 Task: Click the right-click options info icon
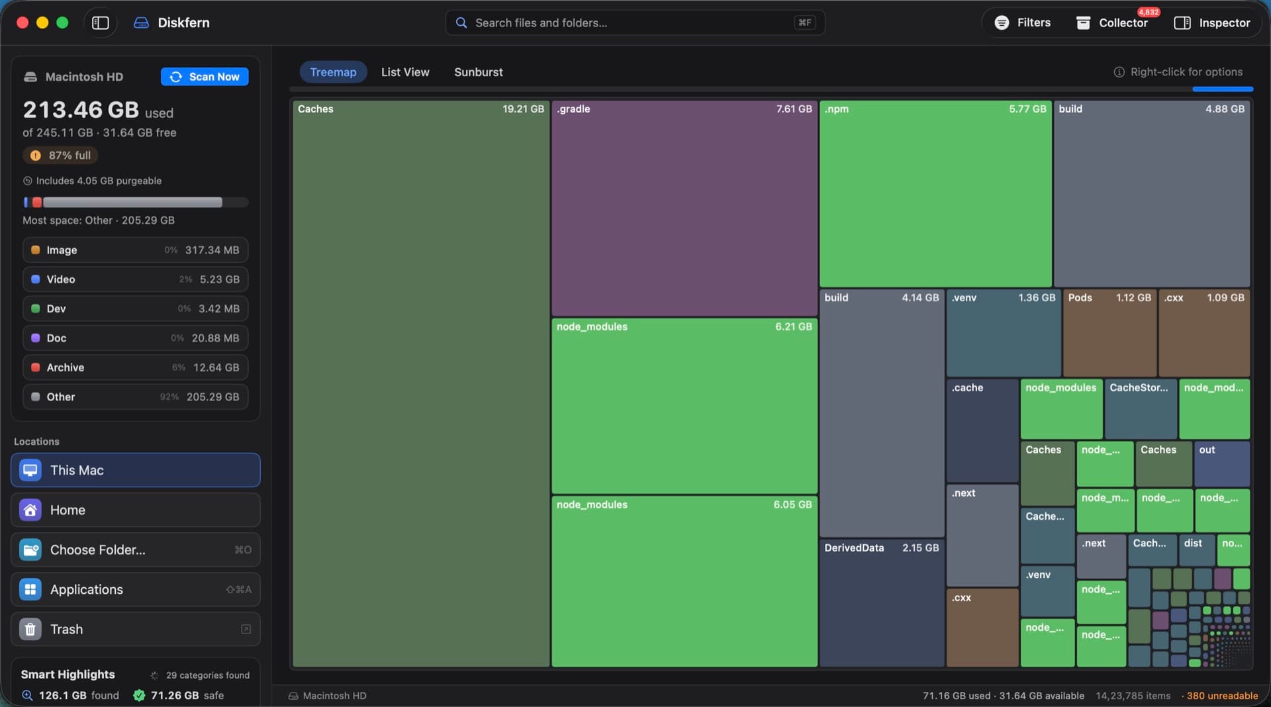coord(1119,72)
